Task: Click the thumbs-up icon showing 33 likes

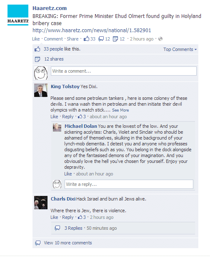Action: [86, 39]
